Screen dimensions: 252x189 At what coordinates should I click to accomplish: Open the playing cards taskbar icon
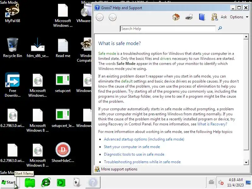(77, 183)
